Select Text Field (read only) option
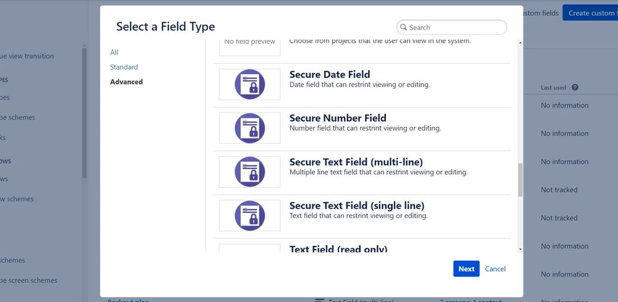The width and height of the screenshot is (618, 302). tap(338, 249)
